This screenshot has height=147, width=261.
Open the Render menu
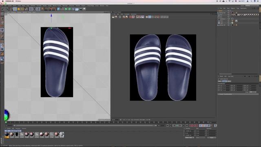coord(44,6)
